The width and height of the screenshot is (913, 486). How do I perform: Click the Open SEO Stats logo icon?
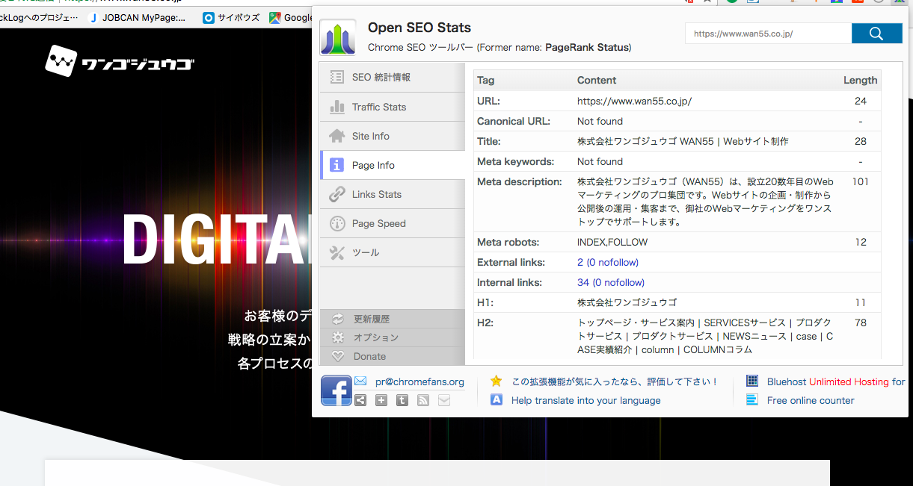point(337,37)
